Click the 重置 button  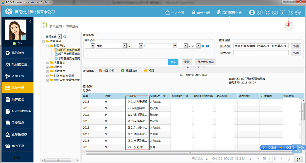187,62
